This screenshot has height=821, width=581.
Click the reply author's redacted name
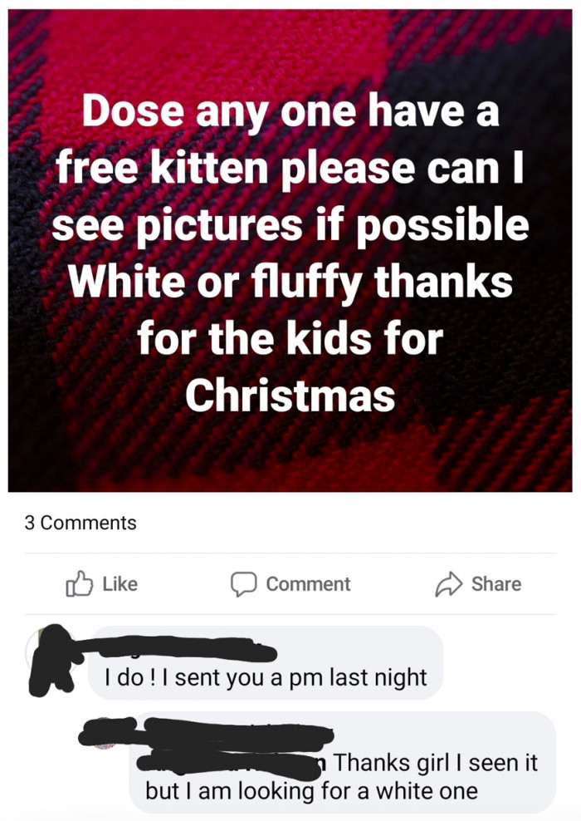(x=238, y=730)
